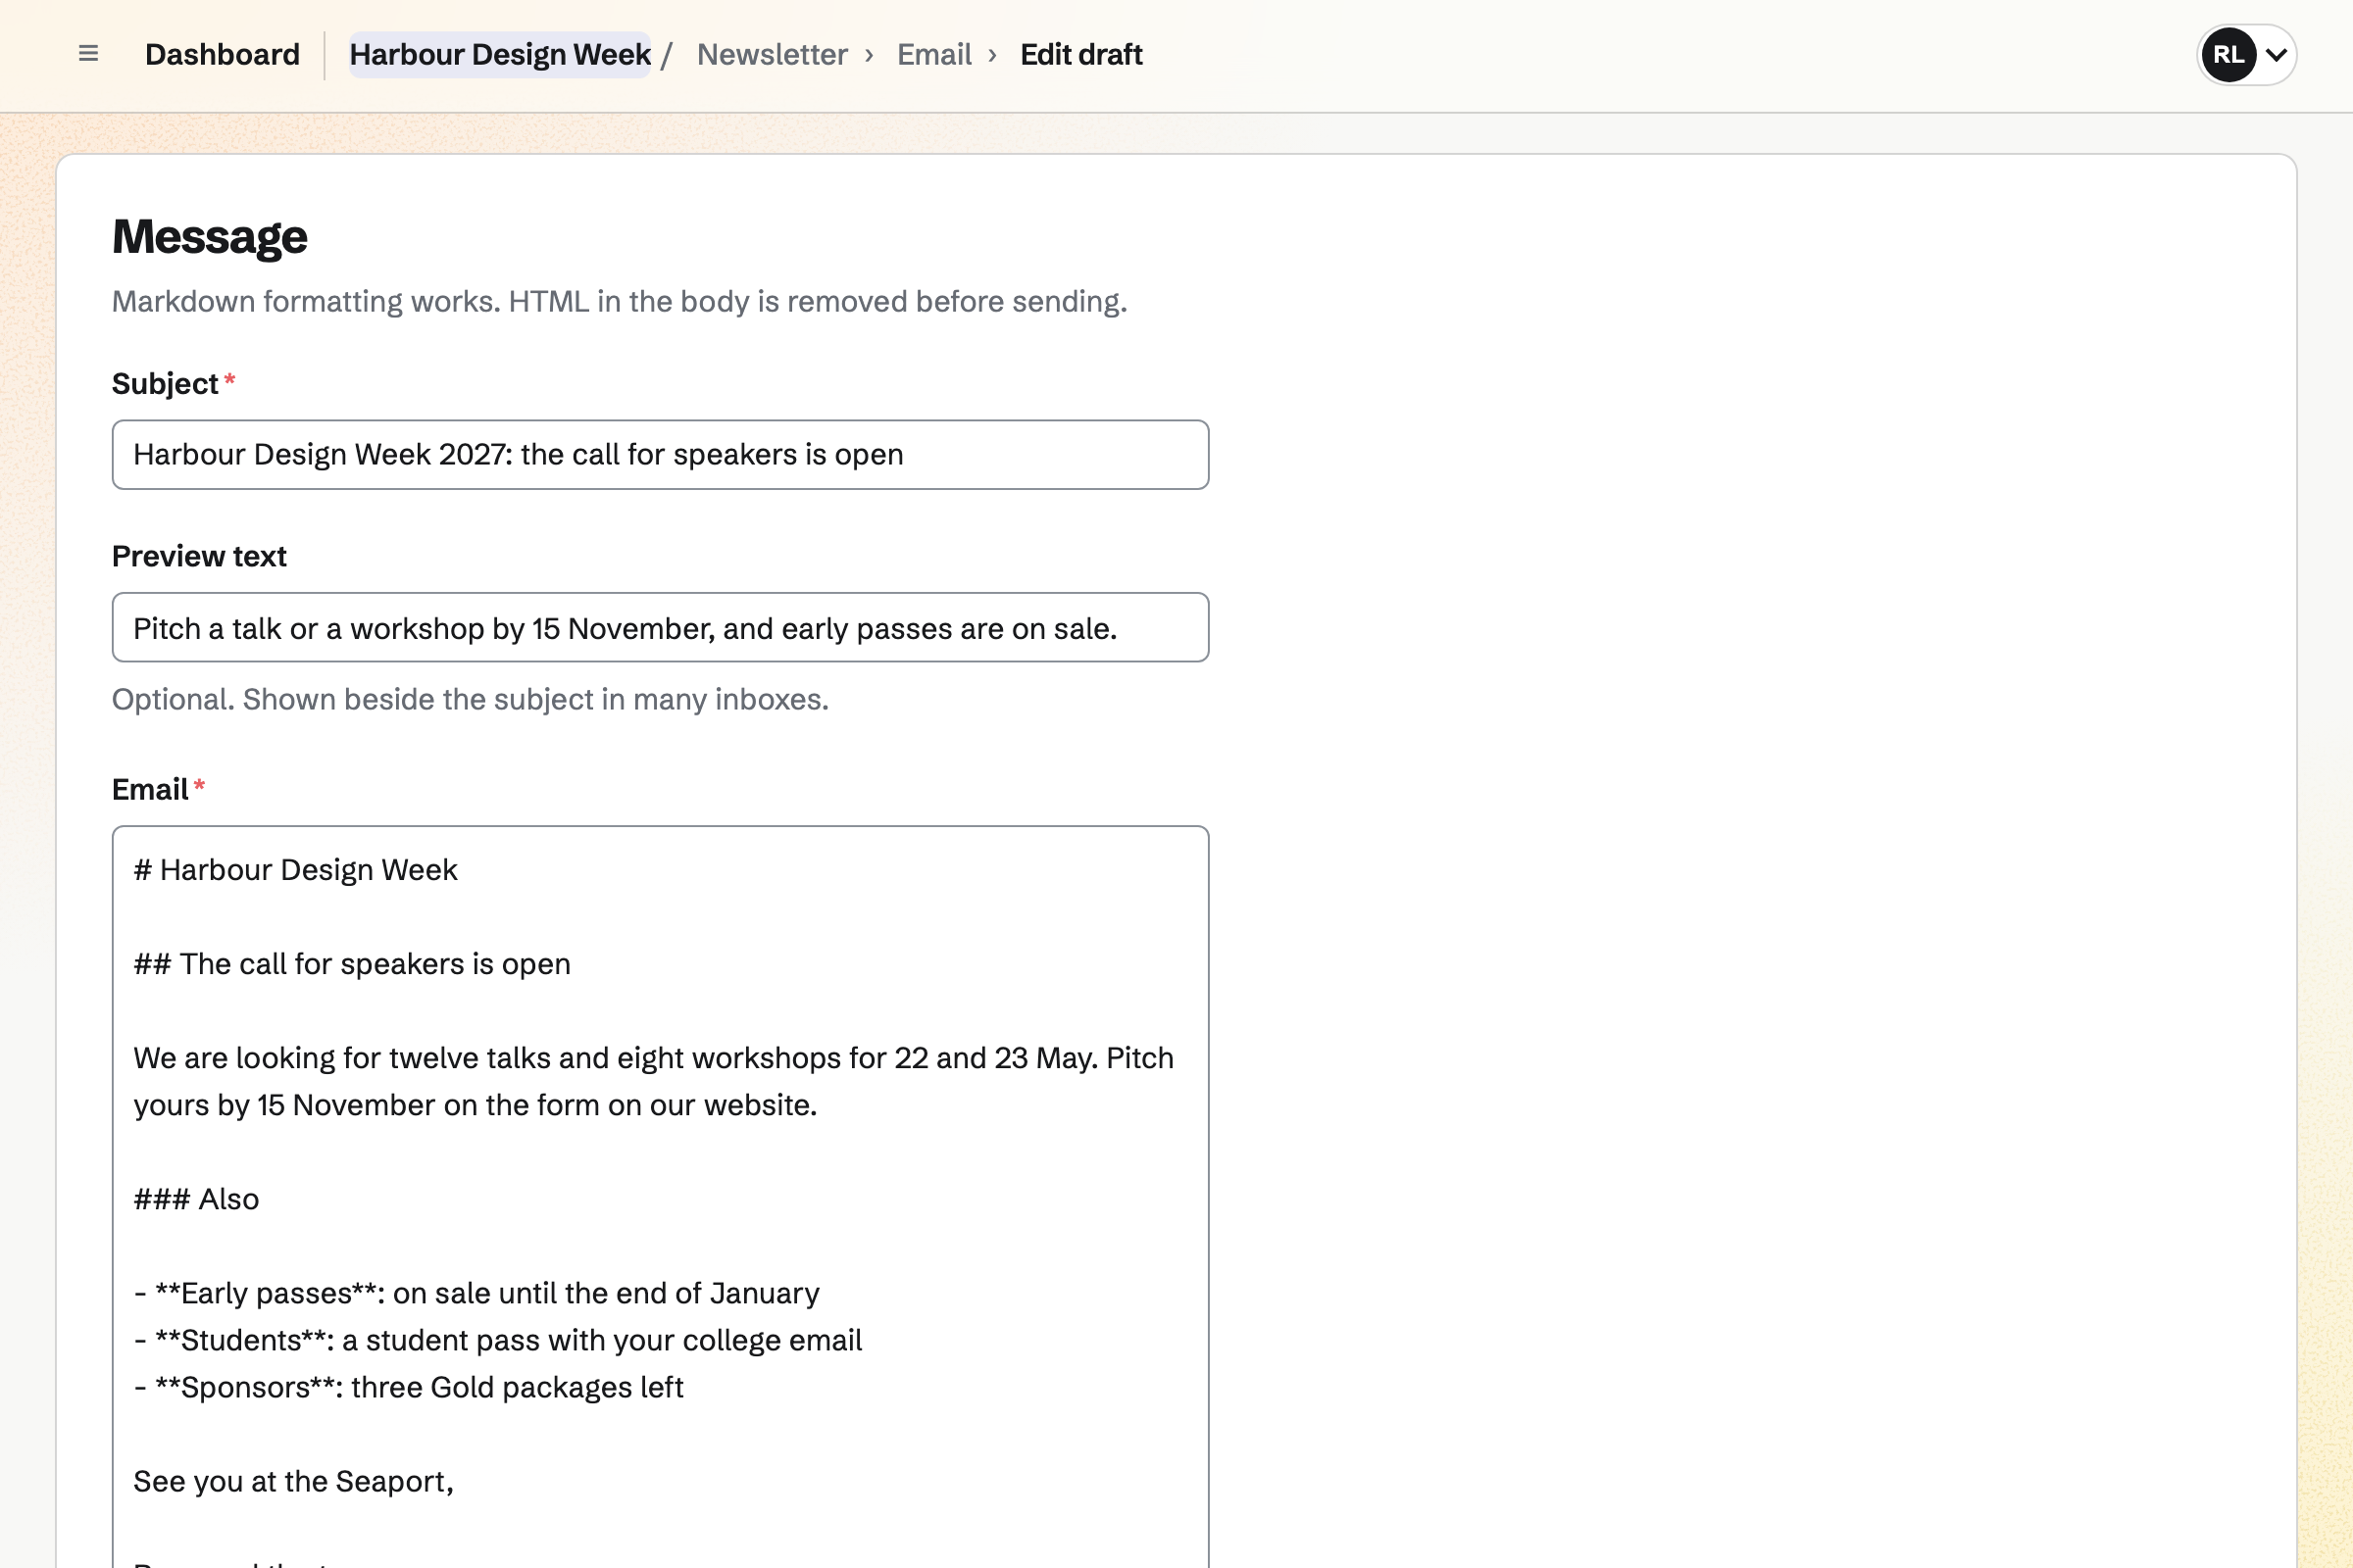2353x1568 pixels.
Task: Click the '# Harbour Design Week' line
Action: pyautogui.click(x=295, y=870)
